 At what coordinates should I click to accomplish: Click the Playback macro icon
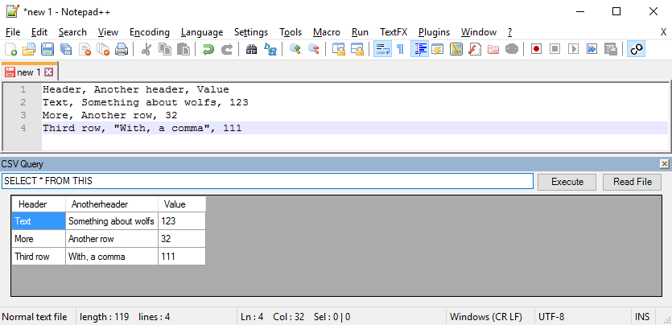(573, 49)
